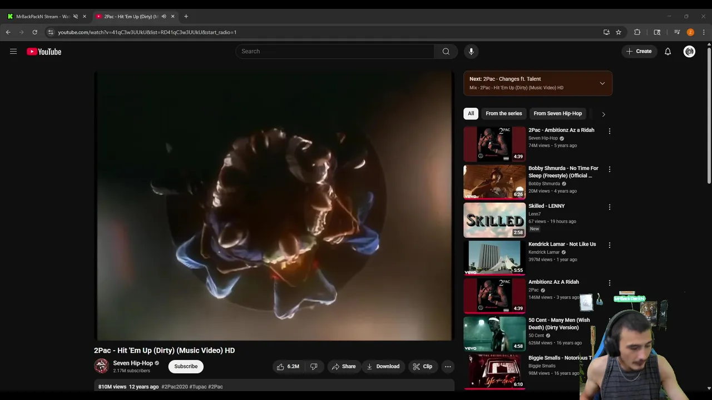The image size is (712, 400).
Task: Open options for 2Pac Ambitionz Az a Ridah
Action: pos(610,131)
